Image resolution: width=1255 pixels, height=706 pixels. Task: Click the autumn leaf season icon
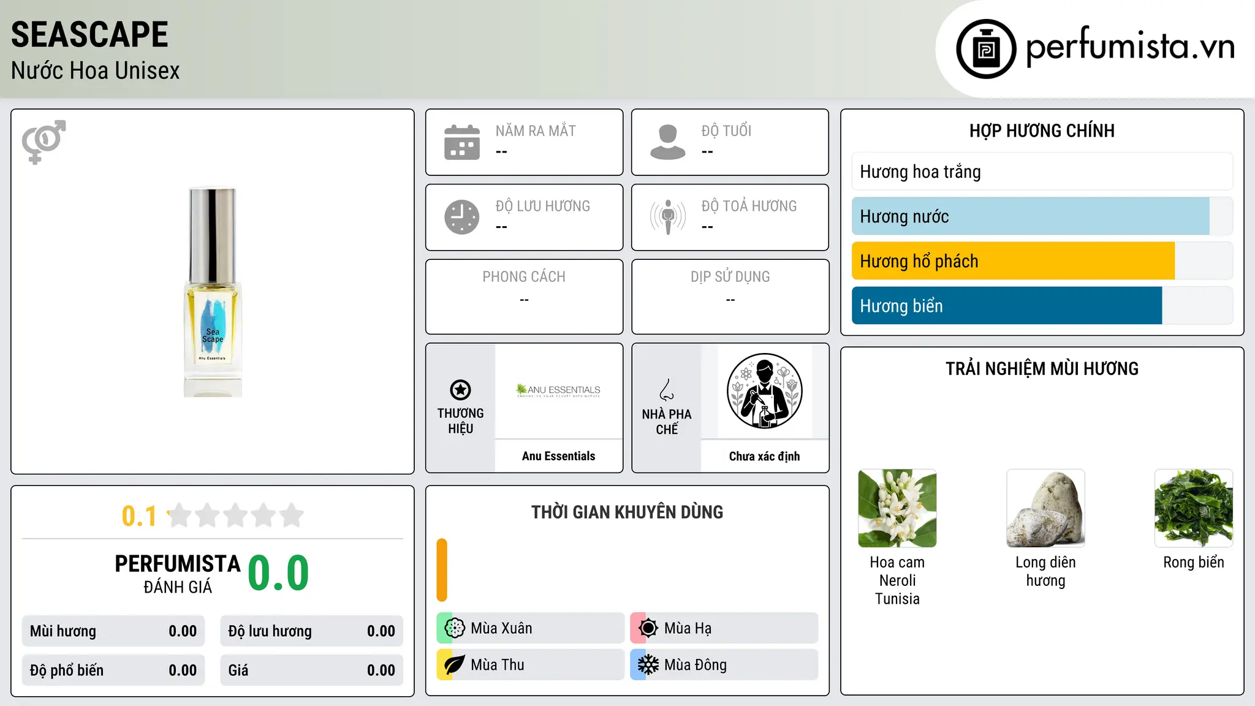point(455,665)
